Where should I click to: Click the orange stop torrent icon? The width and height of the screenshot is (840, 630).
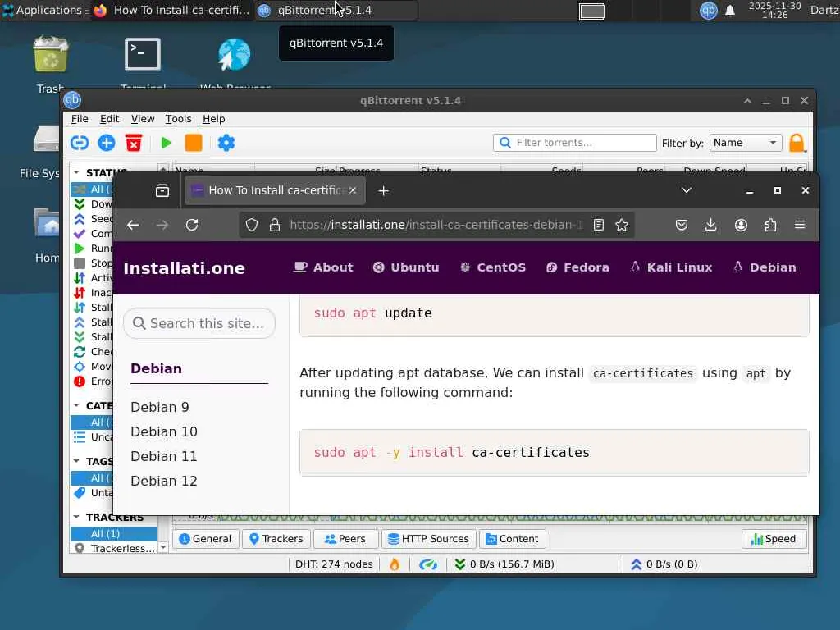coord(194,143)
